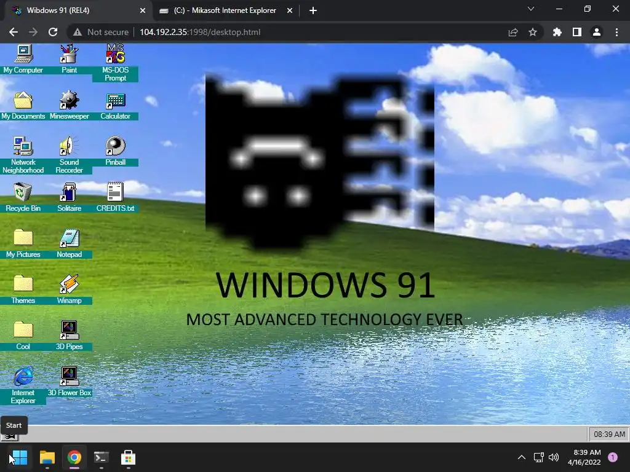Launch the Solitaire shortcut

(x=69, y=197)
